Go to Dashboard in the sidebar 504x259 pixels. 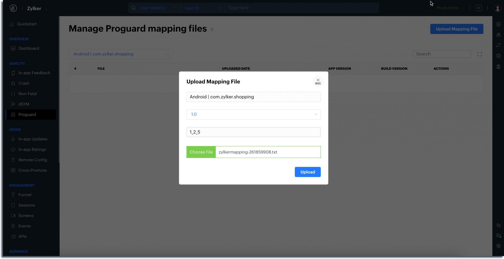pos(29,48)
